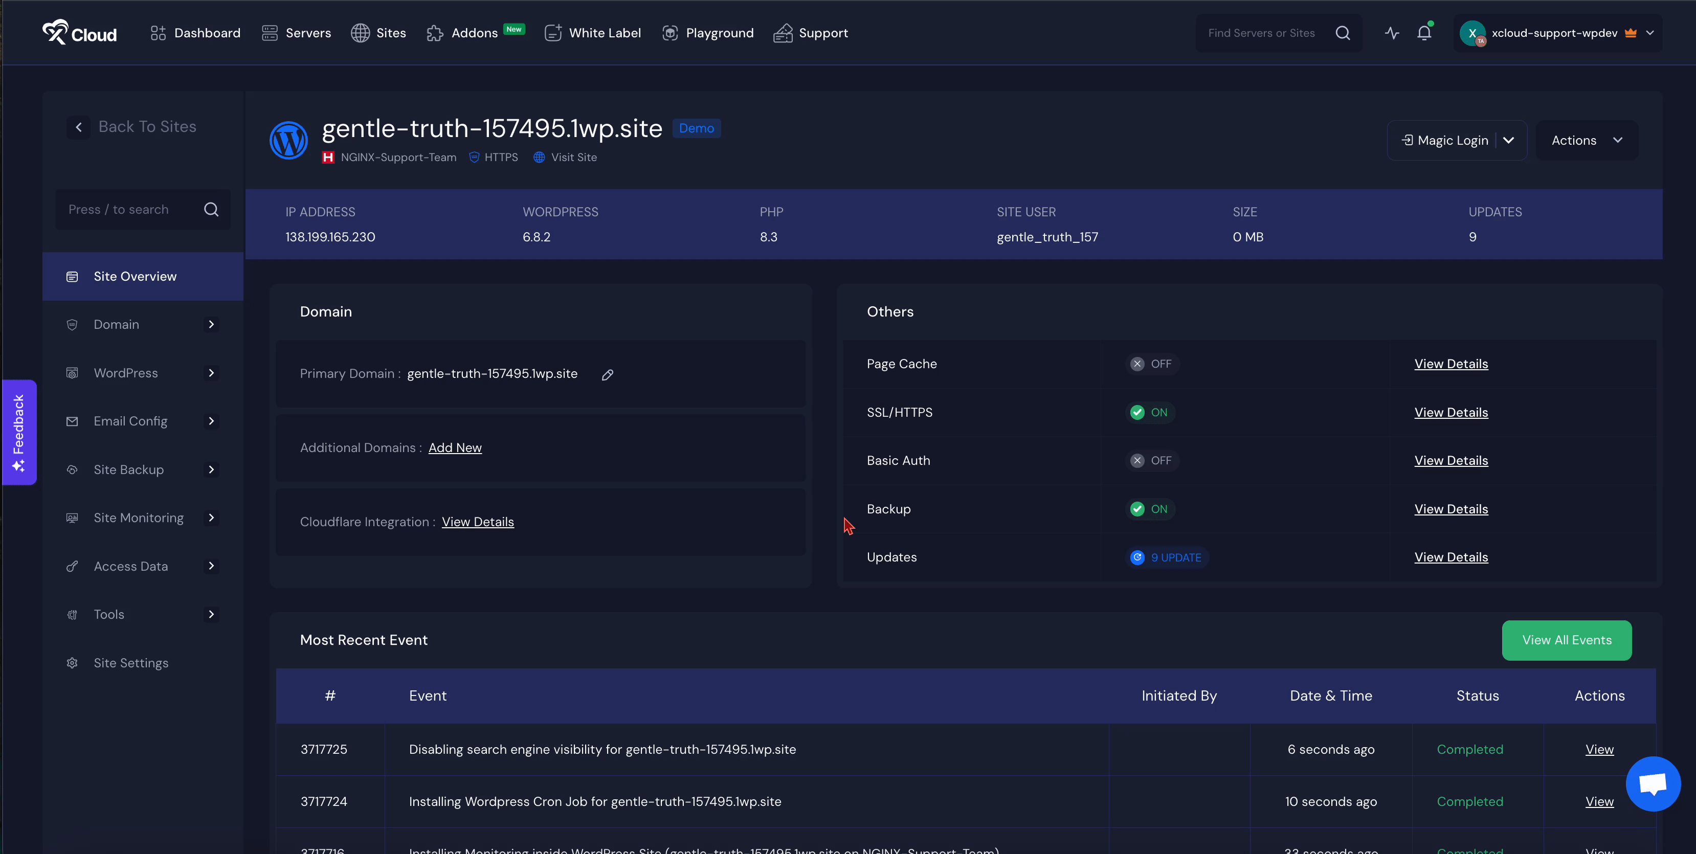
Task: Click Add New for Additional Domains
Action: pos(455,448)
